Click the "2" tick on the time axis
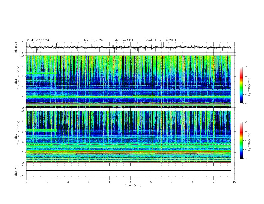Image resolution: width=264 pixels, height=204 pixels. tap(68, 182)
